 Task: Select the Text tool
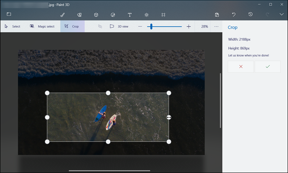pyautogui.click(x=130, y=15)
